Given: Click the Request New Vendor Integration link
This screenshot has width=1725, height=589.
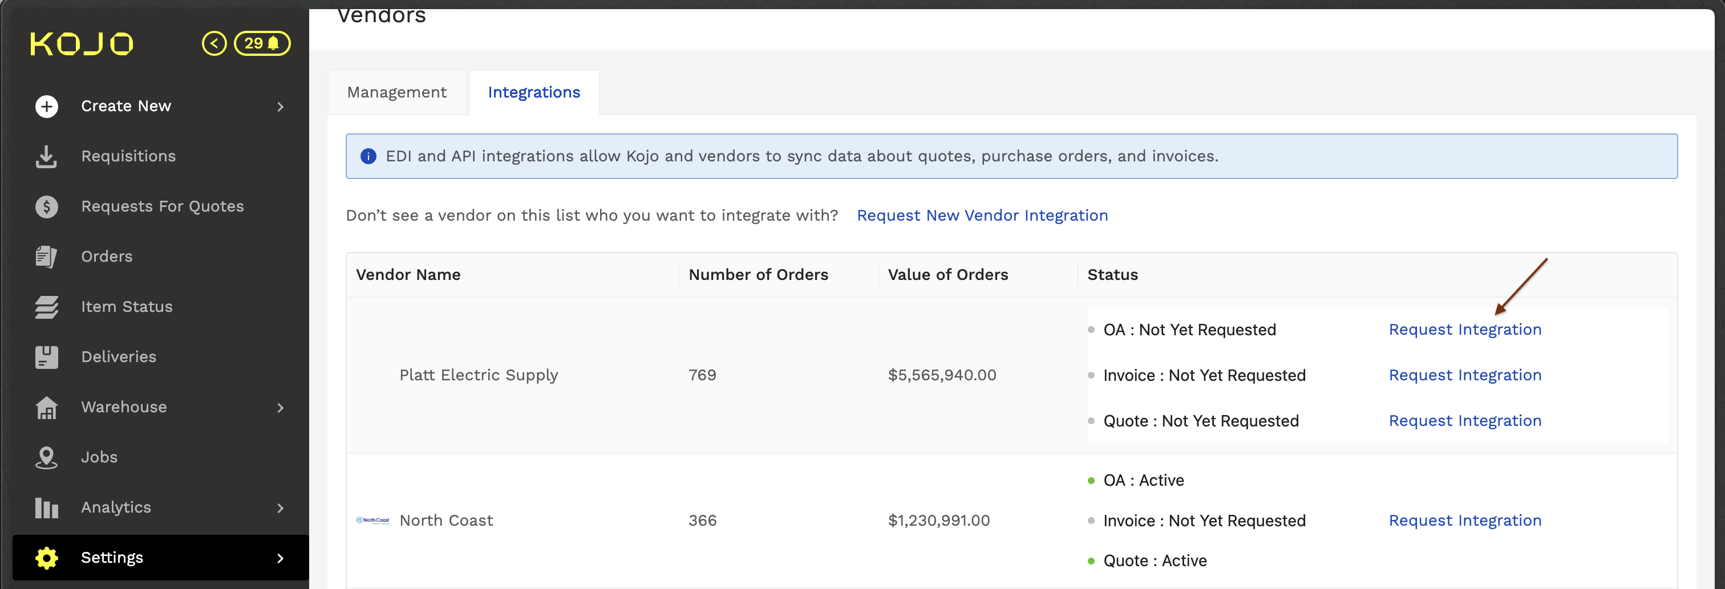Looking at the screenshot, I should [982, 216].
